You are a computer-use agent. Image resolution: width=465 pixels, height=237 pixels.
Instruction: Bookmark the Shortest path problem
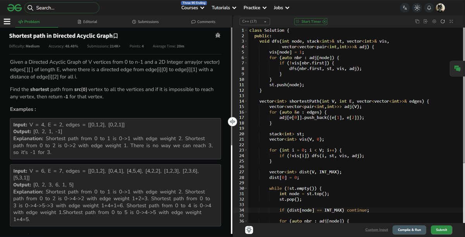[115, 36]
